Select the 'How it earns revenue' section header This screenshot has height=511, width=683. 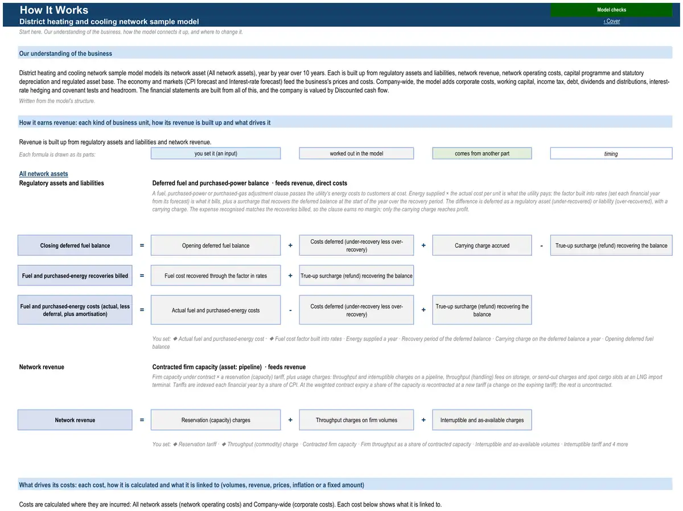coord(345,122)
